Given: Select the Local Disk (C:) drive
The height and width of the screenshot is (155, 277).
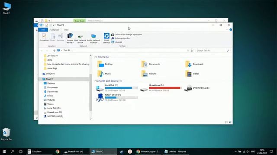Looking at the screenshot, I should [x=117, y=88].
